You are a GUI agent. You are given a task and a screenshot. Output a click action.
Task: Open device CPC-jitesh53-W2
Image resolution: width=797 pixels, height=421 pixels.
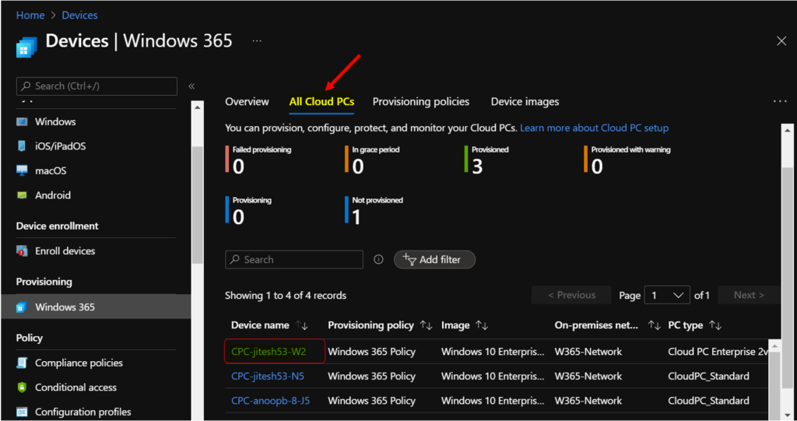[x=269, y=352]
